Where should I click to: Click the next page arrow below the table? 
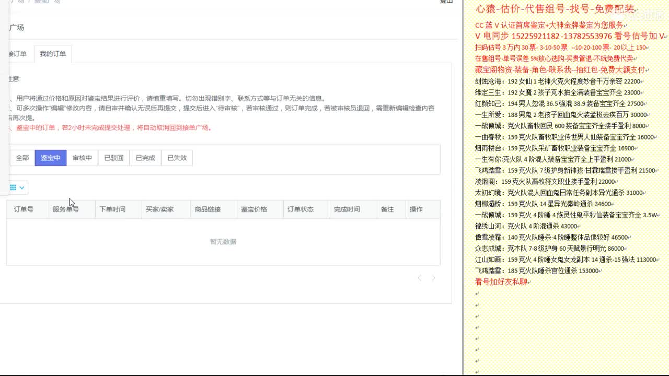433,278
